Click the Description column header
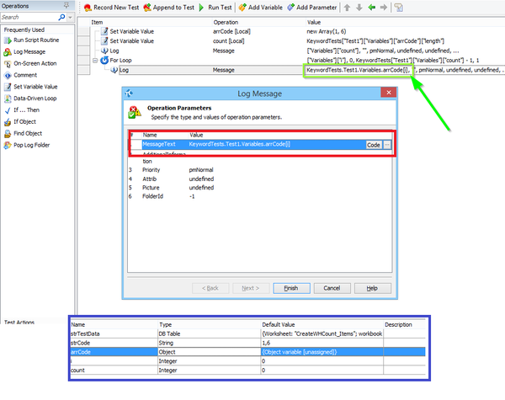 [398, 324]
